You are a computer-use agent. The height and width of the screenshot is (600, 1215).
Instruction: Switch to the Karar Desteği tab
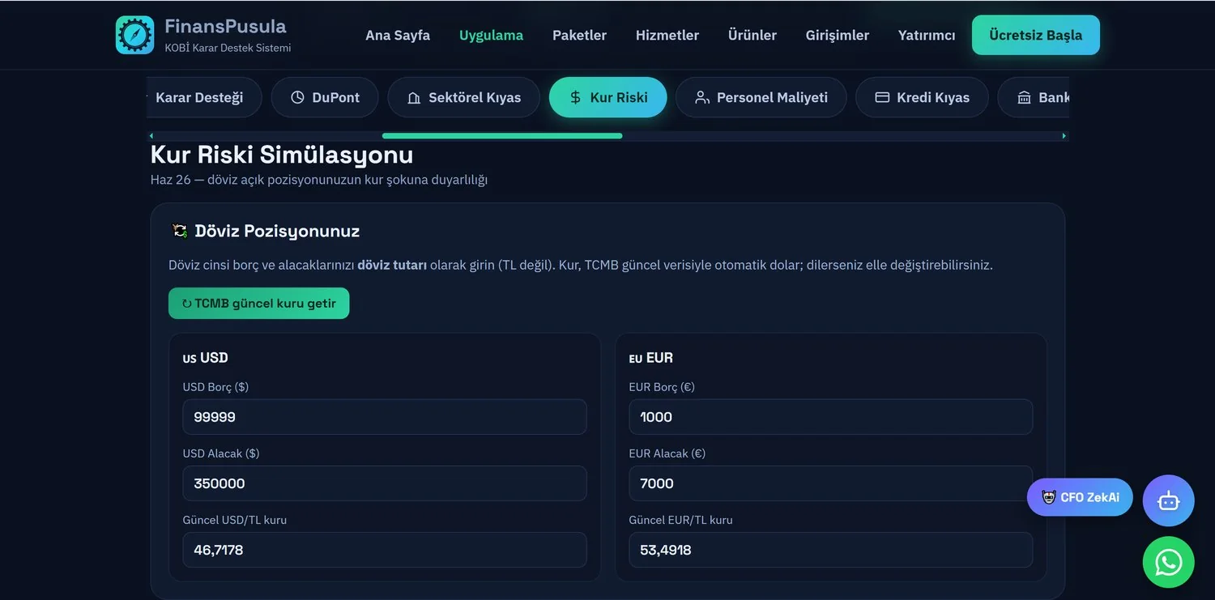point(204,97)
